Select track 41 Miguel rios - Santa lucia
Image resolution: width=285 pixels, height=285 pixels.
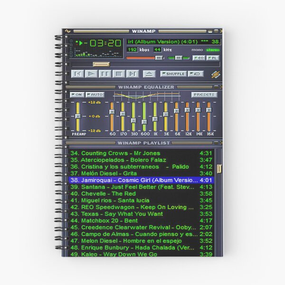coord(142,200)
